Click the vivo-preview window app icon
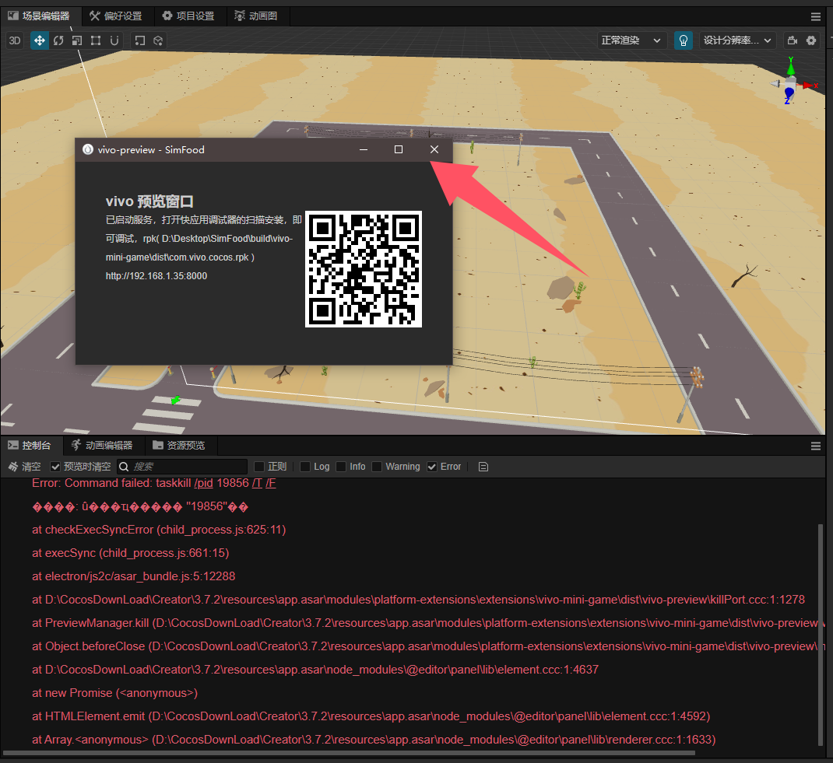The image size is (833, 763). coord(88,149)
